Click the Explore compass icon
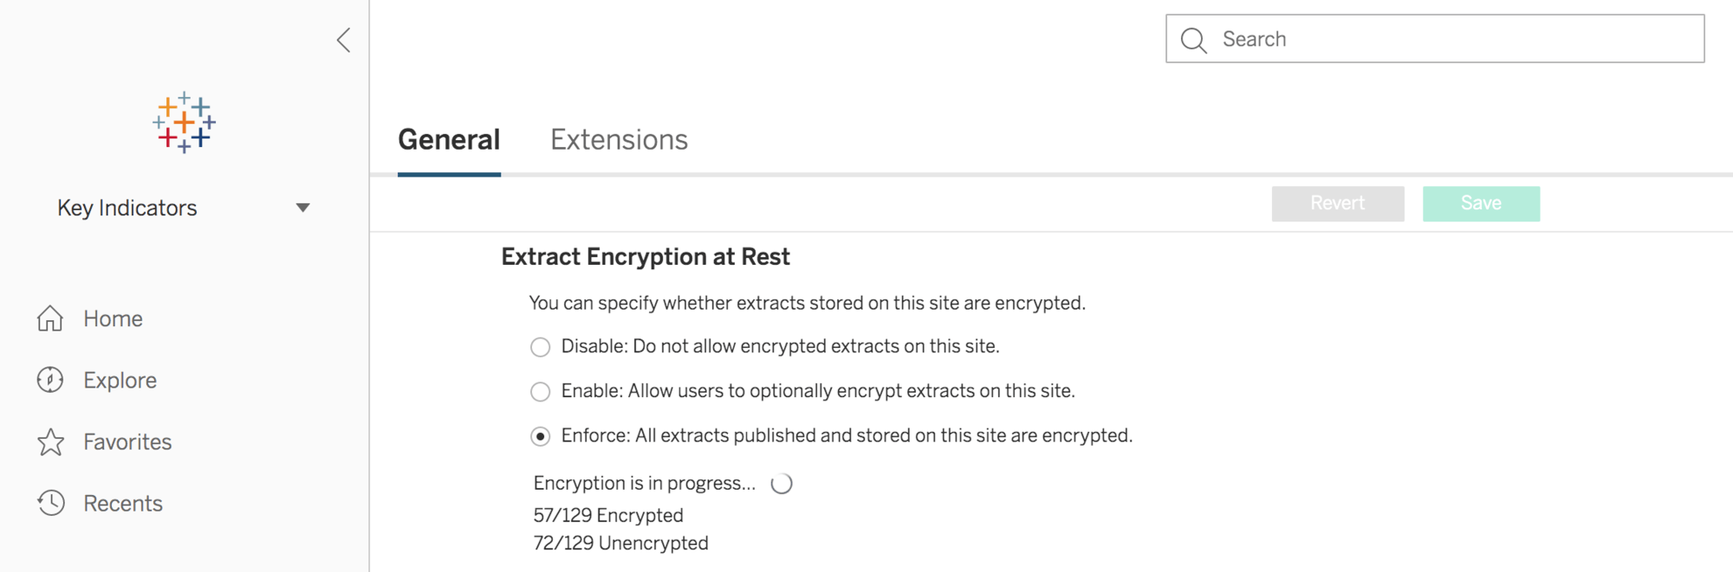 pyautogui.click(x=50, y=380)
